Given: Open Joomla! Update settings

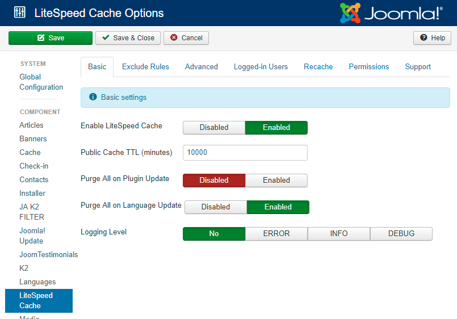Looking at the screenshot, I should [x=32, y=236].
